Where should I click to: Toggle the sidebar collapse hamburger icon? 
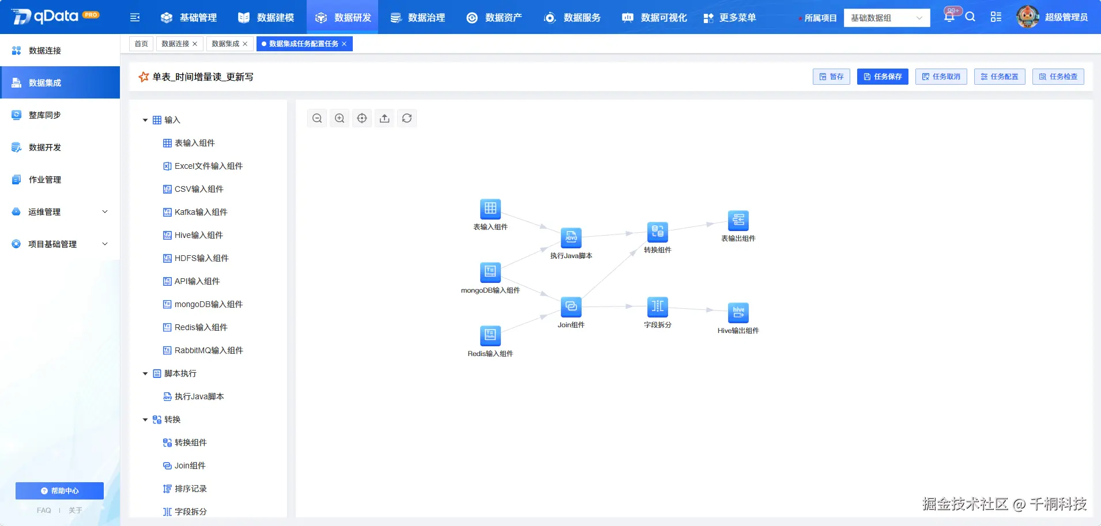pyautogui.click(x=135, y=17)
